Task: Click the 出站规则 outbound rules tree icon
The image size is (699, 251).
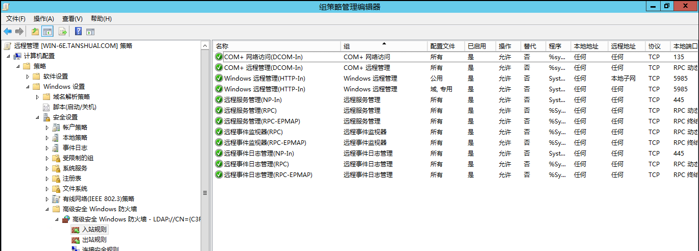Action: pyautogui.click(x=76, y=240)
